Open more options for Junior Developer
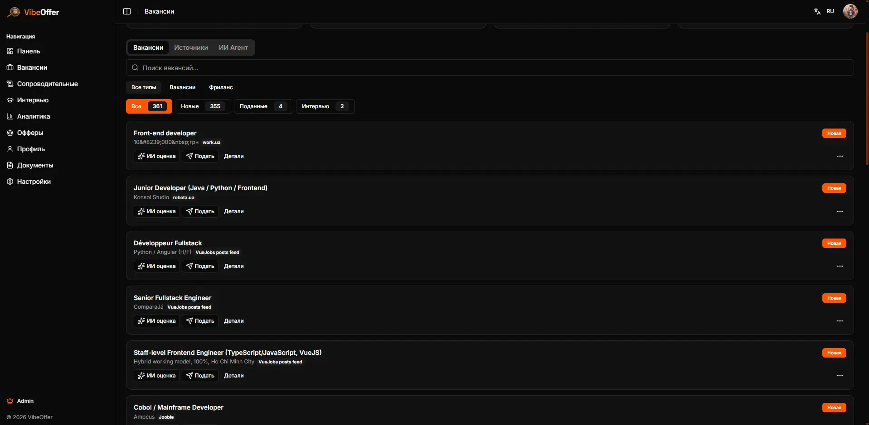The height and width of the screenshot is (425, 869). (x=840, y=211)
